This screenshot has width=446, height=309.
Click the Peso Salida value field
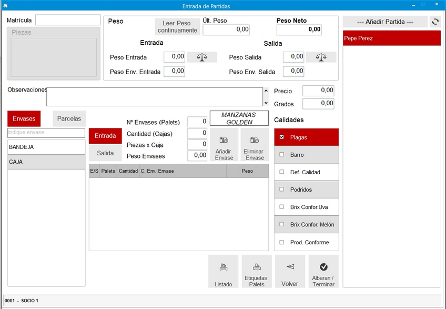(293, 57)
